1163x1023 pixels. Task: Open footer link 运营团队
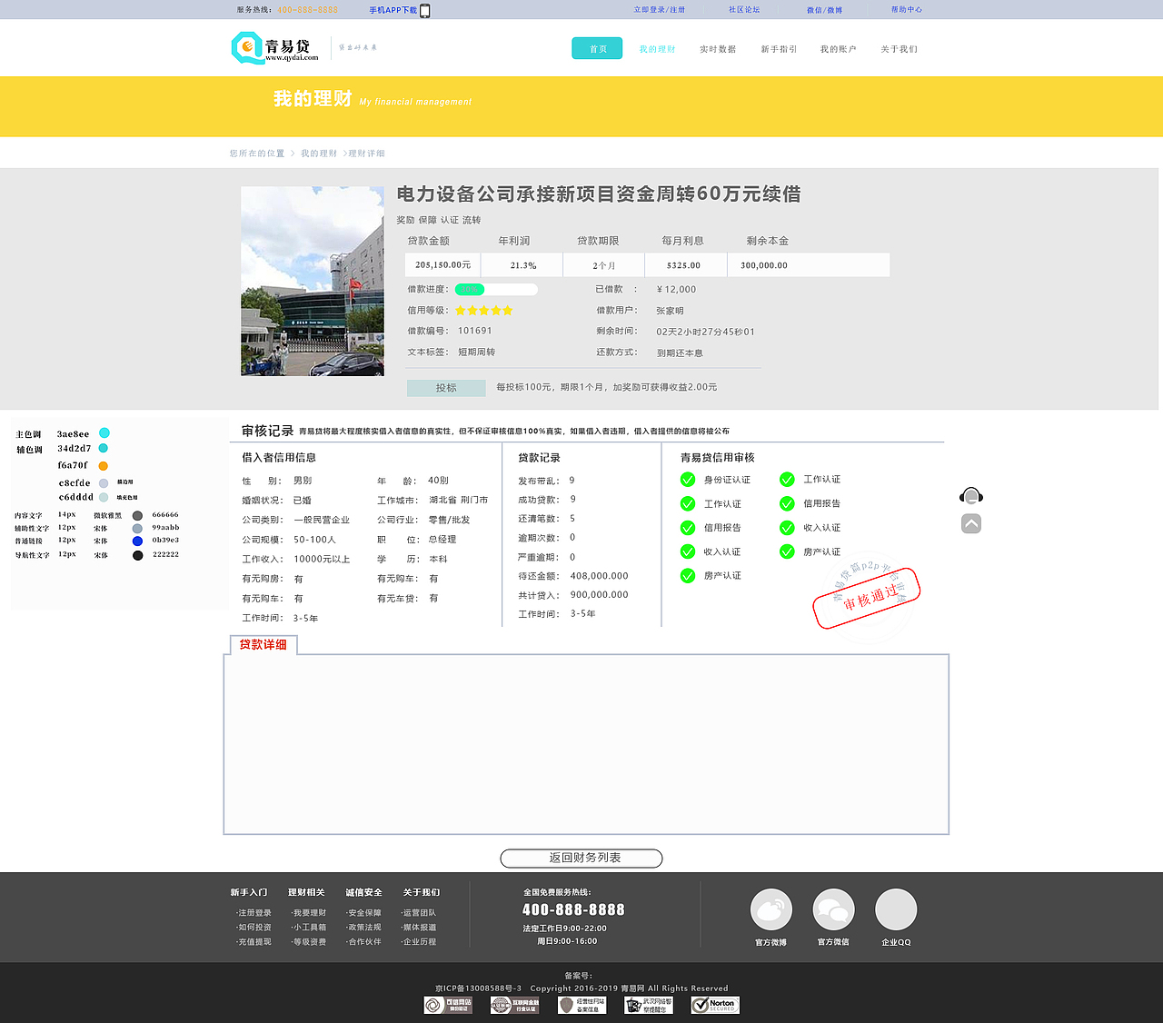click(419, 913)
